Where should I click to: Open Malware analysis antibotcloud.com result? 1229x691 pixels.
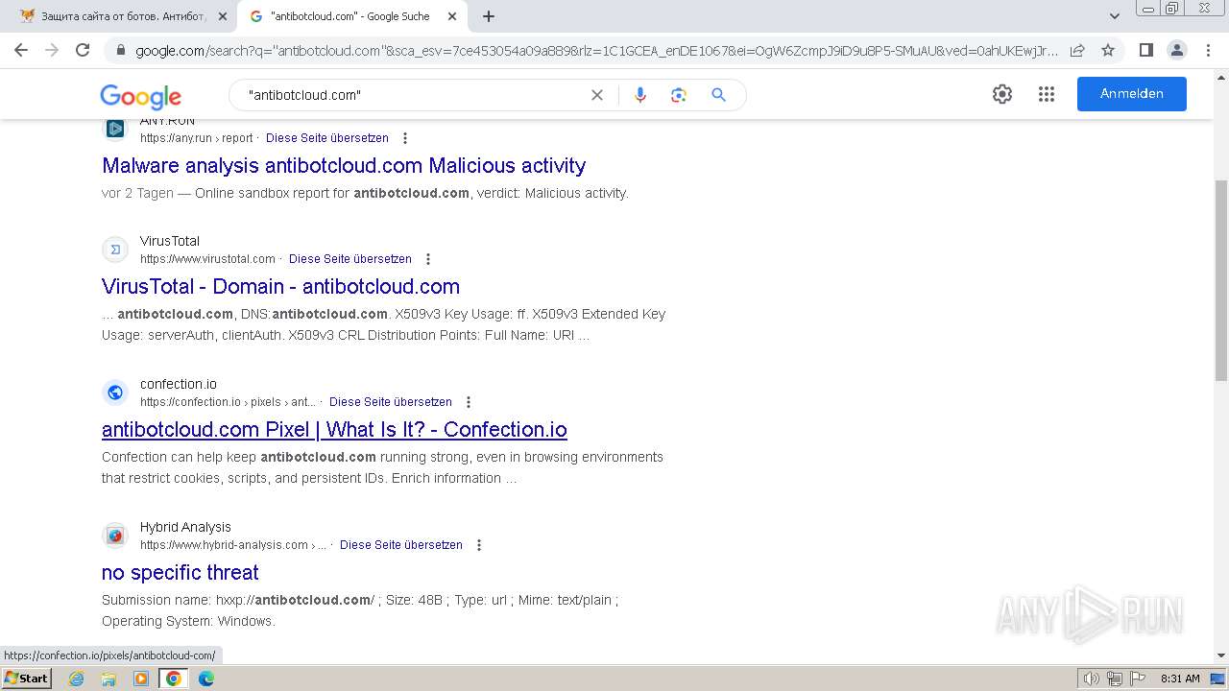[x=344, y=165]
